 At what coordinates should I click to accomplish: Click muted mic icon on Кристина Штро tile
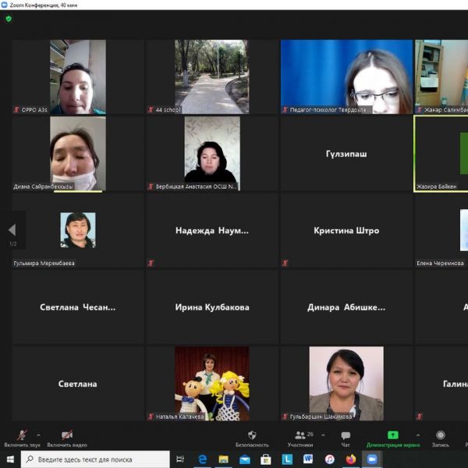pos(285,264)
